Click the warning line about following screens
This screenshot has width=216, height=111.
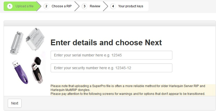coord(128,94)
